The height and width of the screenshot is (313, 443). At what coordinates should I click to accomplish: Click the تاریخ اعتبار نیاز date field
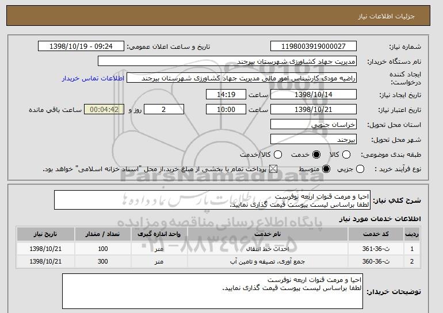[x=314, y=110]
